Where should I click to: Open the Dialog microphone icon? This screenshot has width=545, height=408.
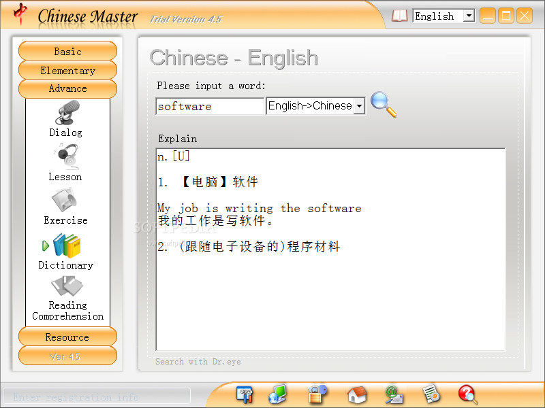67,113
